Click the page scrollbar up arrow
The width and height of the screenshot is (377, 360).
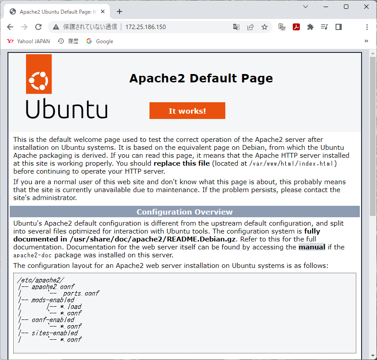coord(373,53)
